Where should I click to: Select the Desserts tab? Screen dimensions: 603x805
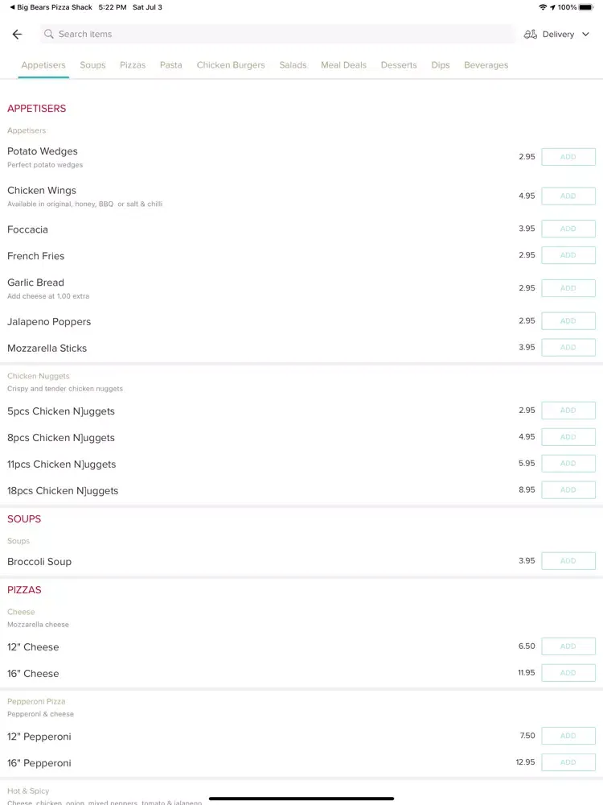coord(399,65)
